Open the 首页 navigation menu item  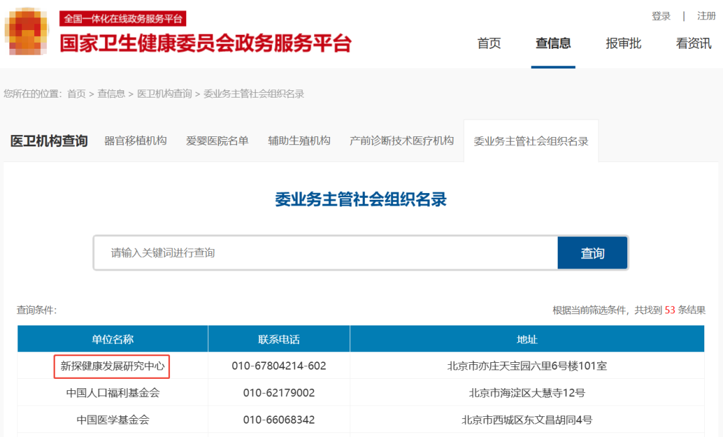click(489, 43)
